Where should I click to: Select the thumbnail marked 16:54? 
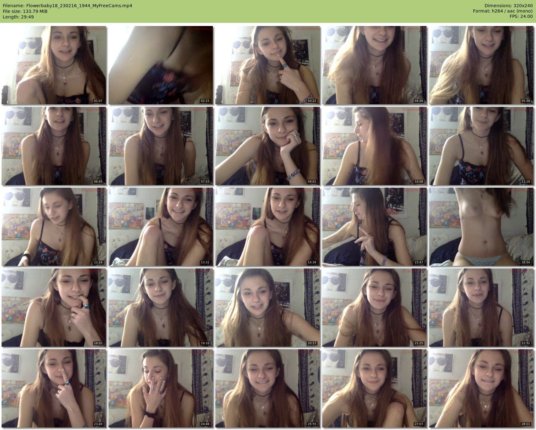tap(481, 227)
